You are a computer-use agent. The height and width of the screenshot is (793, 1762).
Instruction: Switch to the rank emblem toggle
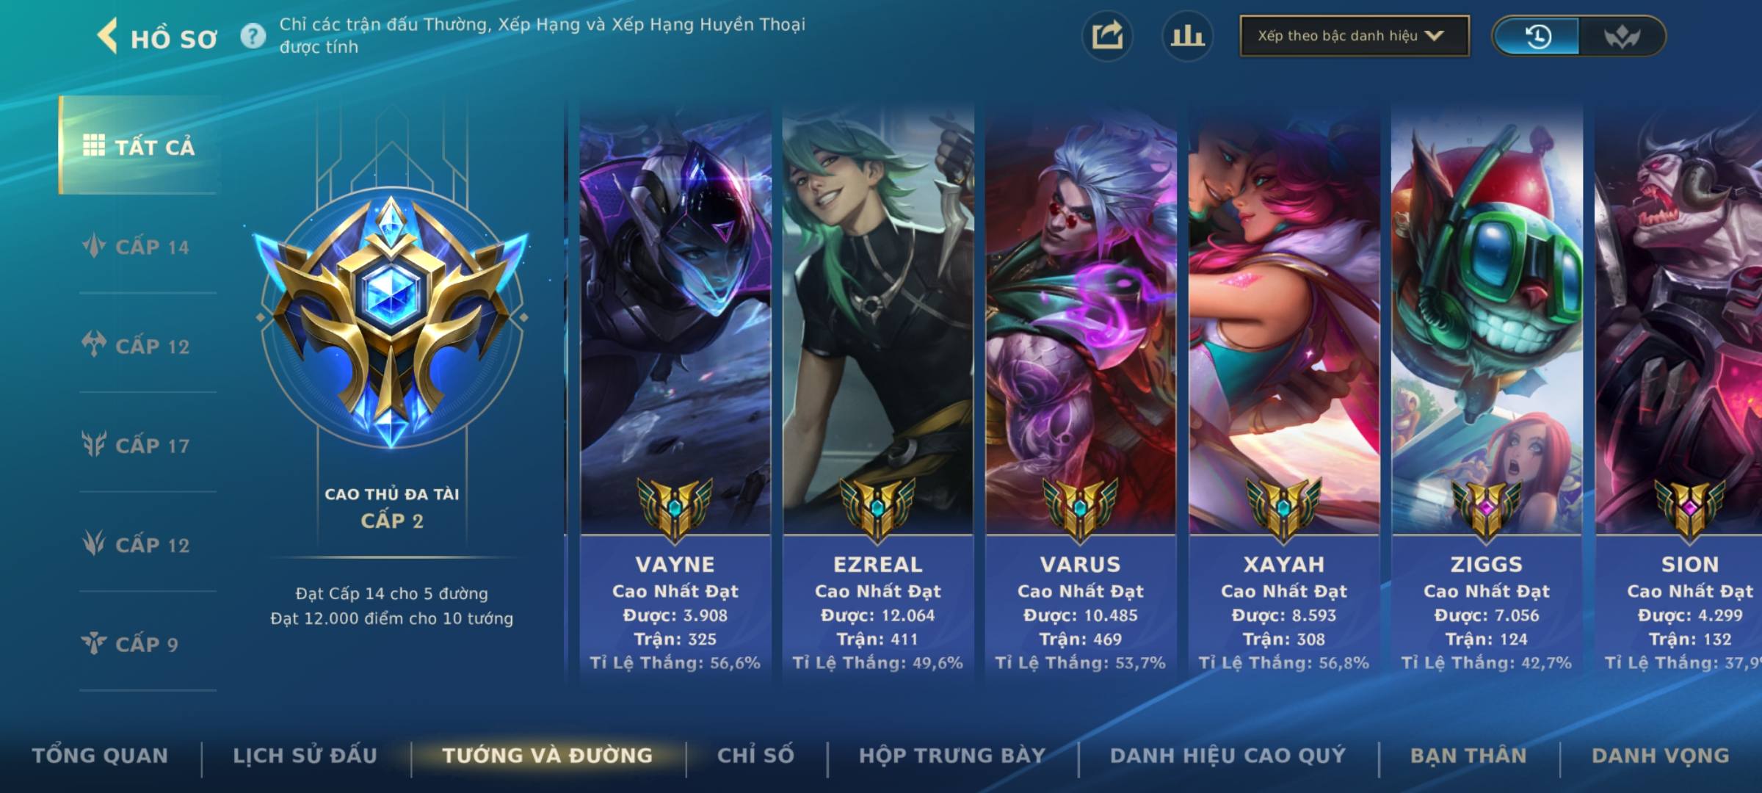(1621, 36)
